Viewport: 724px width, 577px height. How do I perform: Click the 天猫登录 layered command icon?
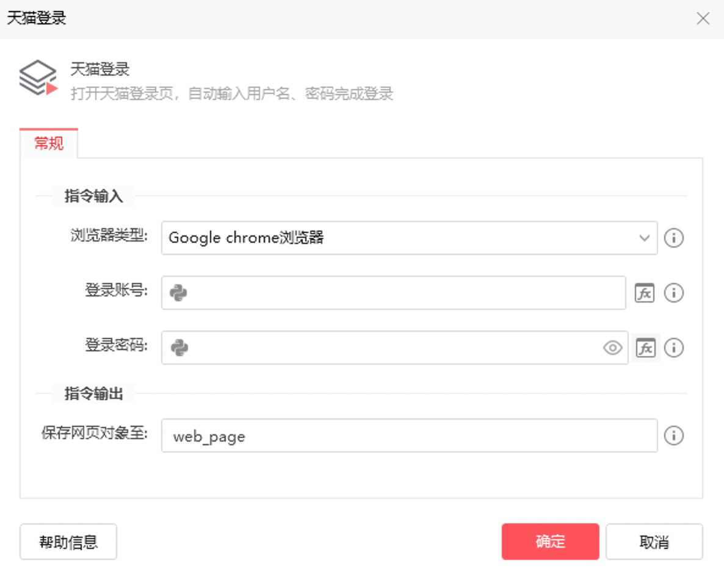click(x=38, y=78)
